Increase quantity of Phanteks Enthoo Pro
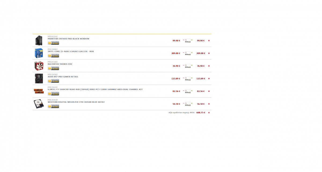The image size is (322, 172). pyautogui.click(x=192, y=40)
